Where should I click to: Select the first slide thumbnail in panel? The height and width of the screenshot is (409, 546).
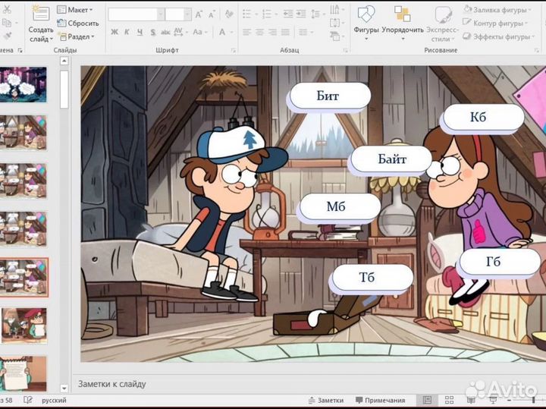point(24,85)
